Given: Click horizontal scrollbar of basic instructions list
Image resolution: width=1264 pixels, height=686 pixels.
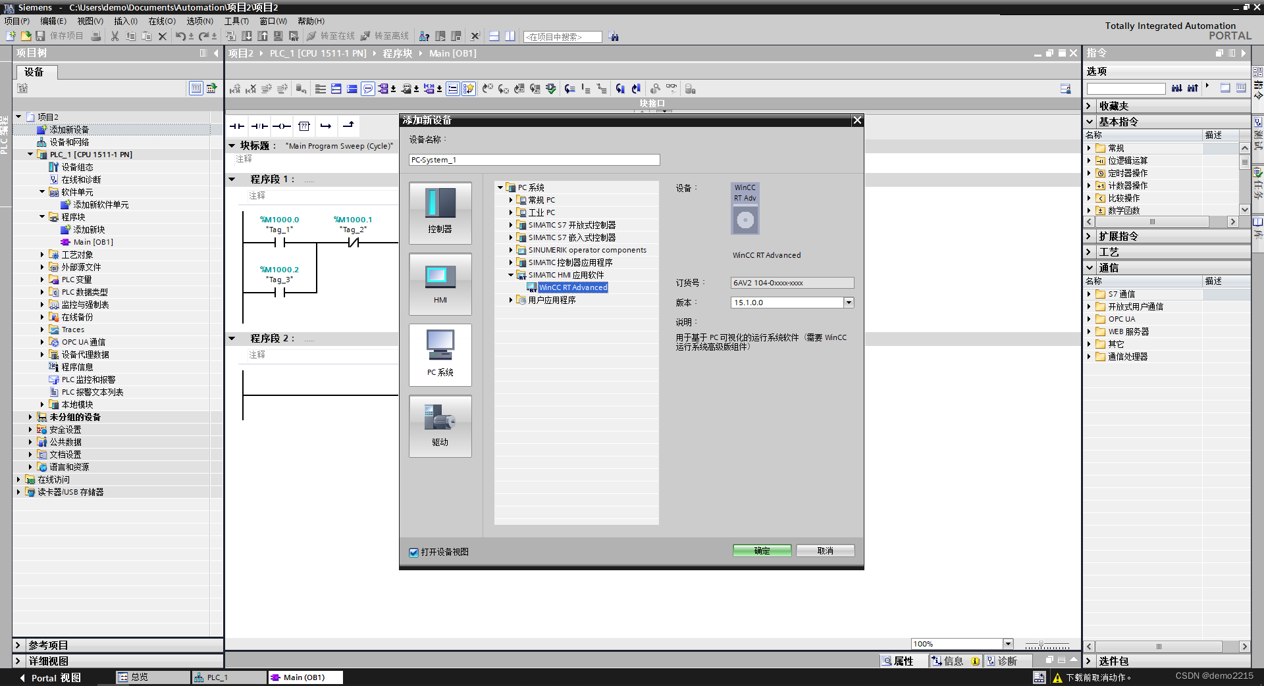Looking at the screenshot, I should pyautogui.click(x=1152, y=222).
